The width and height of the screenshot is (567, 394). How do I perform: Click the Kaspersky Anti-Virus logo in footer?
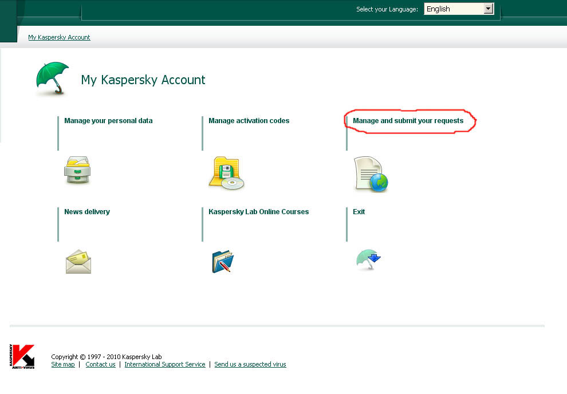click(x=22, y=356)
